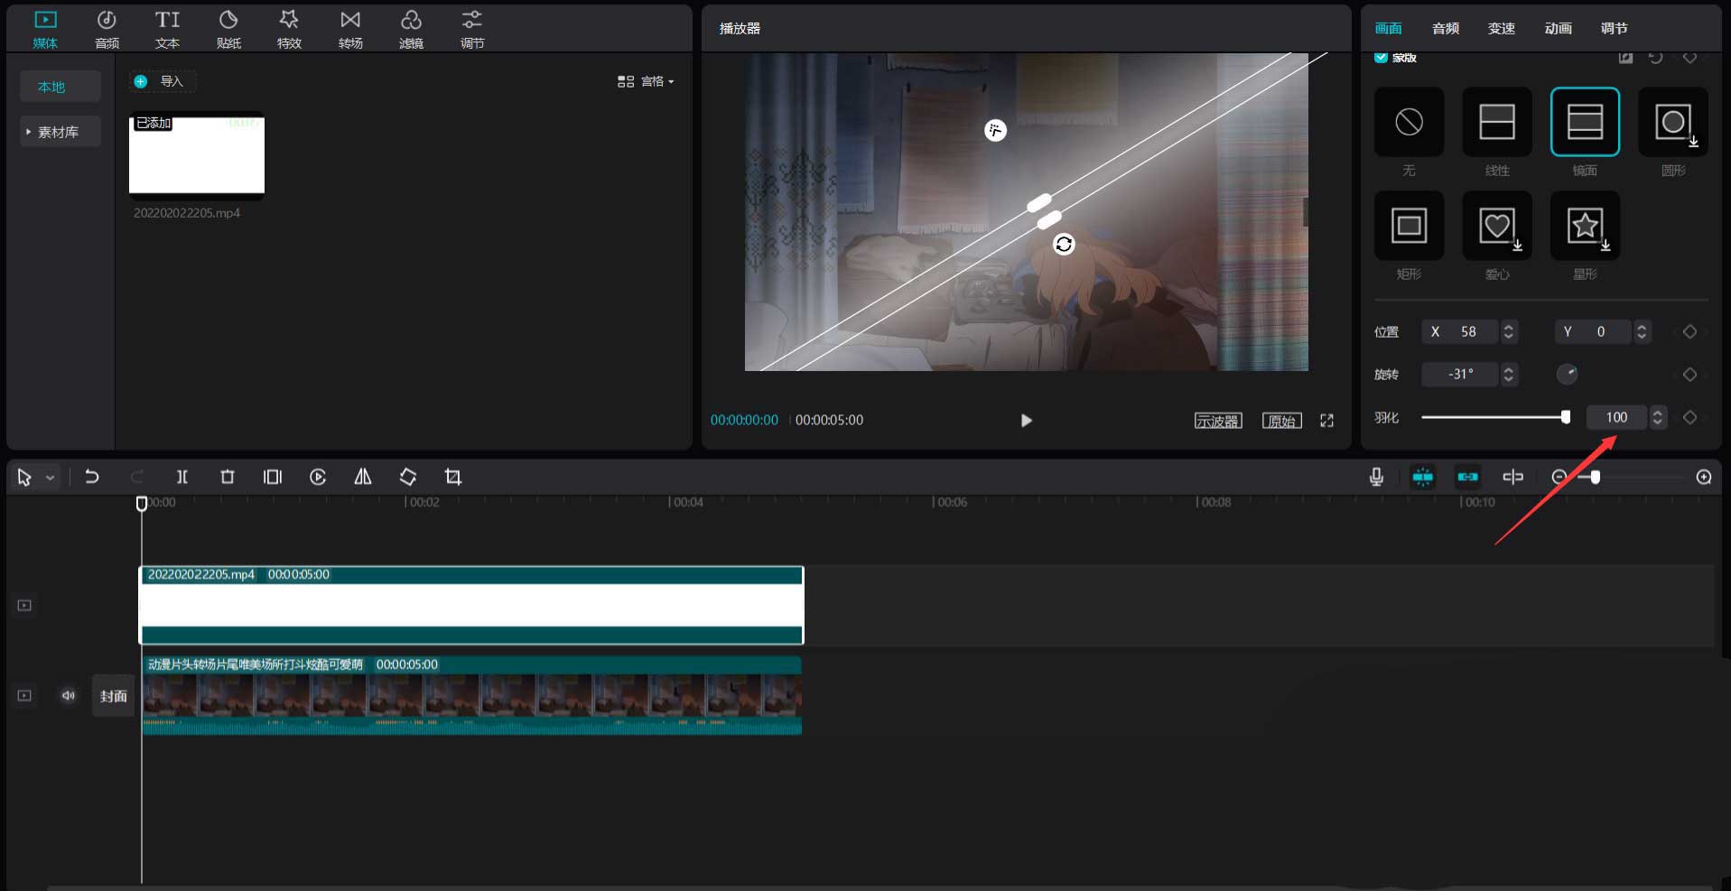The image size is (1731, 891).
Task: Expand the material library tree item
Action: 29,132
